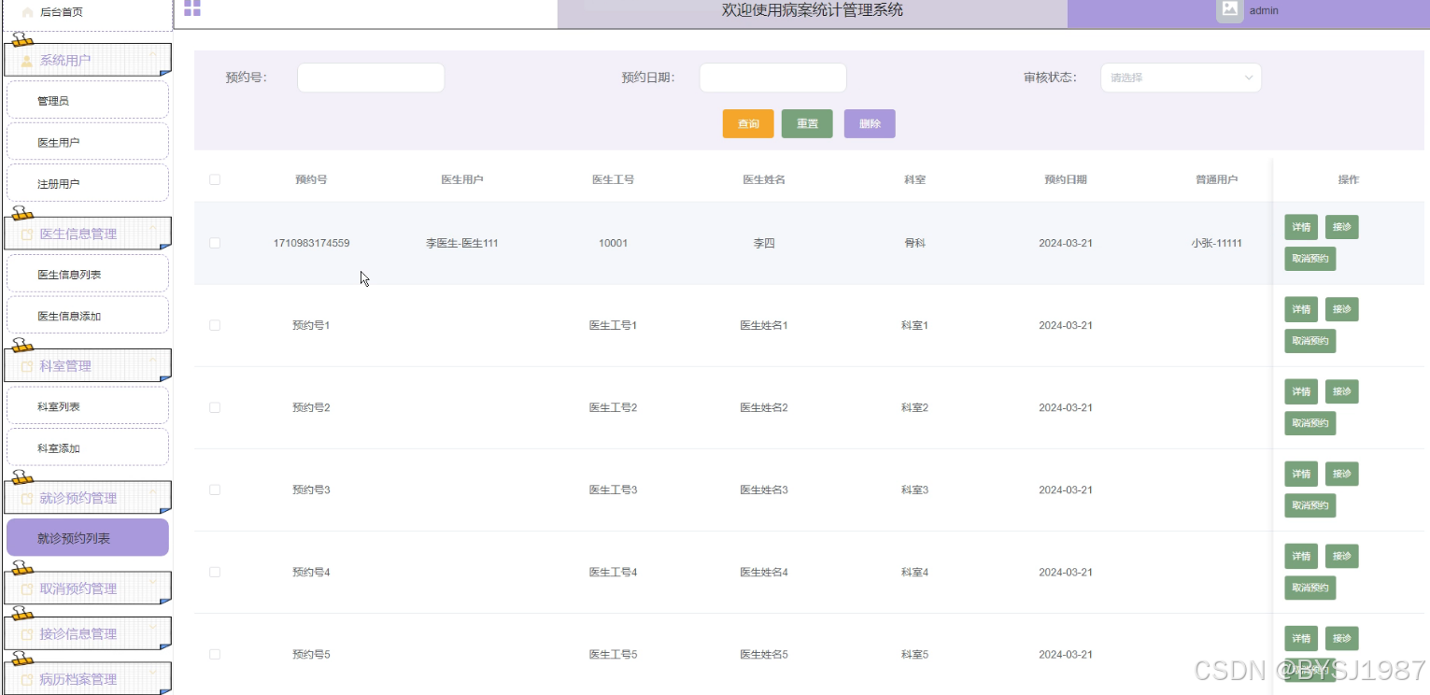Click the user icon beside 系统用户

(x=27, y=61)
